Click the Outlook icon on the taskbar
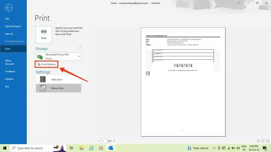Image resolution: width=271 pixels, height=152 pixels. 111,148
